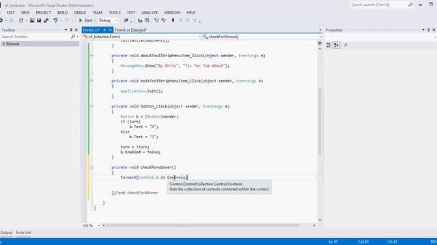Close the Properties panel
This screenshot has height=245, width=437.
point(434,30)
